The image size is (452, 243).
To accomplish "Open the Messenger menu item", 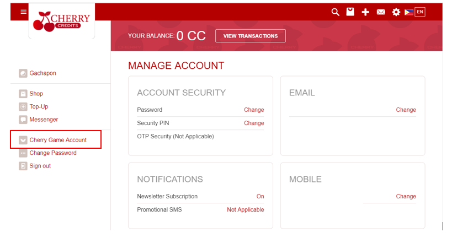I will pyautogui.click(x=44, y=120).
